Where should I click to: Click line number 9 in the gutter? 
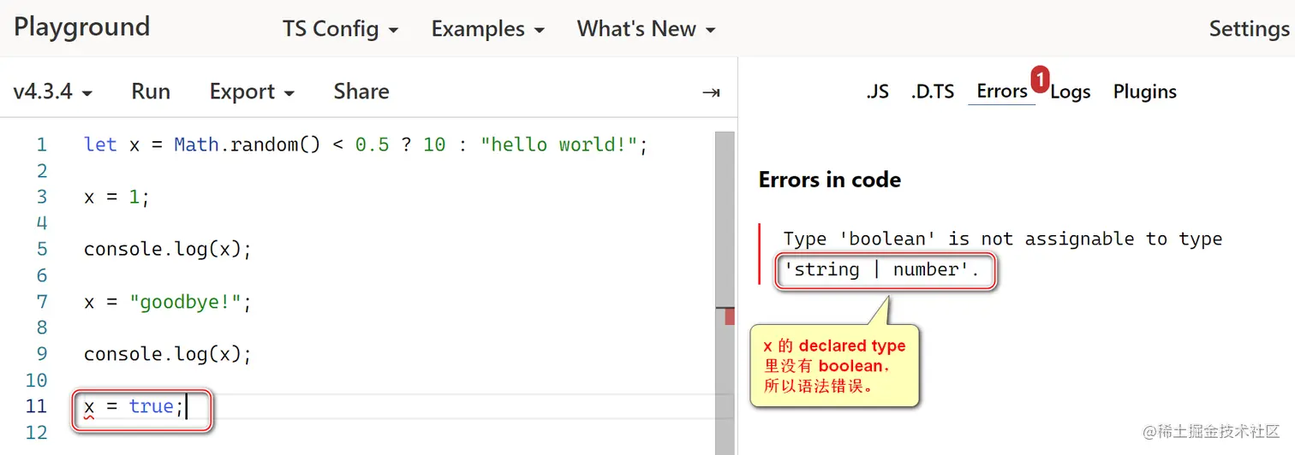click(42, 354)
